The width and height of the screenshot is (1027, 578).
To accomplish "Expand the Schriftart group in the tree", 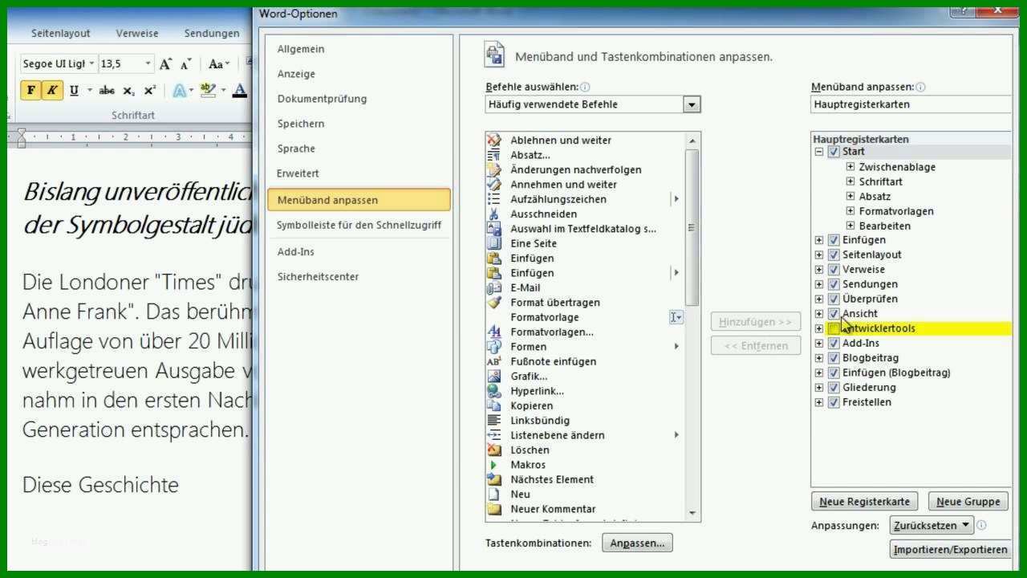I will (850, 181).
